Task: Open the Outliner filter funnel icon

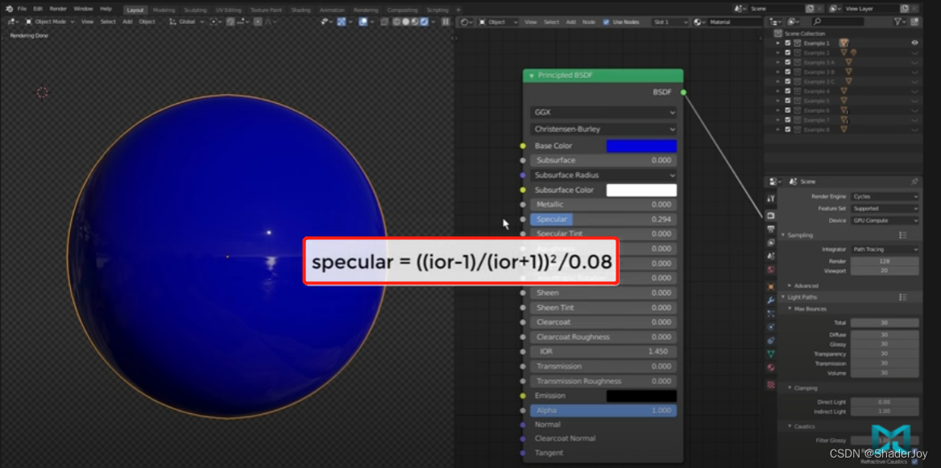Action: pos(897,22)
